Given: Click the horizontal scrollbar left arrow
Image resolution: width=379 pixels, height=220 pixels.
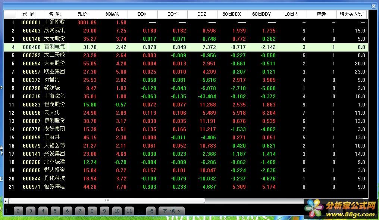Looking at the screenshot, I should (x=6, y=201).
